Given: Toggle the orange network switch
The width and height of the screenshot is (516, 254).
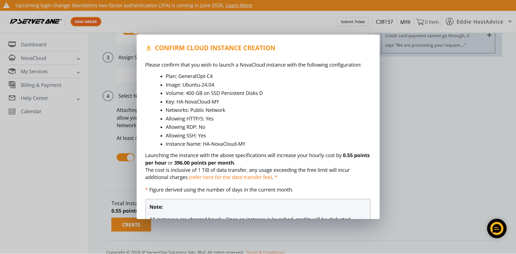Looking at the screenshot, I should [x=126, y=157].
